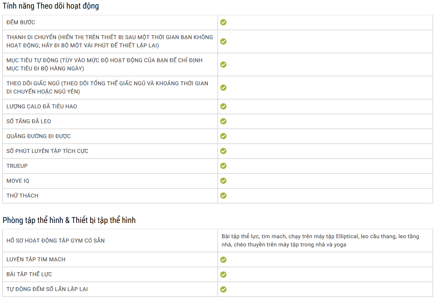The image size is (435, 300).
Task: Click the checkmark for BÀI TẬP THỂ LỰC
Action: pyautogui.click(x=223, y=275)
